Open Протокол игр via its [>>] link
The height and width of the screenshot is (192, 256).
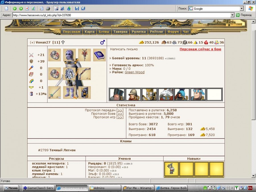click(x=120, y=117)
